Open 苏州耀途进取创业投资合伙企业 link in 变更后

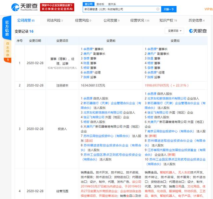(x=175, y=143)
